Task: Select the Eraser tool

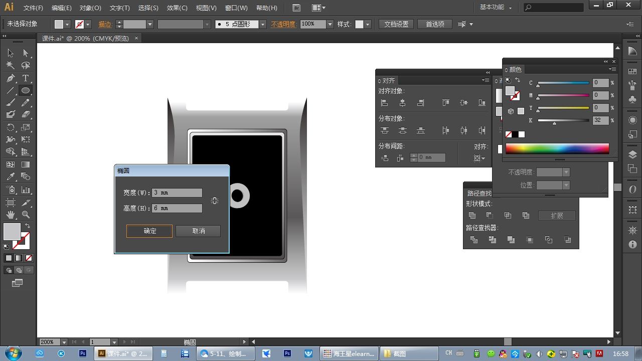Action: [26, 115]
